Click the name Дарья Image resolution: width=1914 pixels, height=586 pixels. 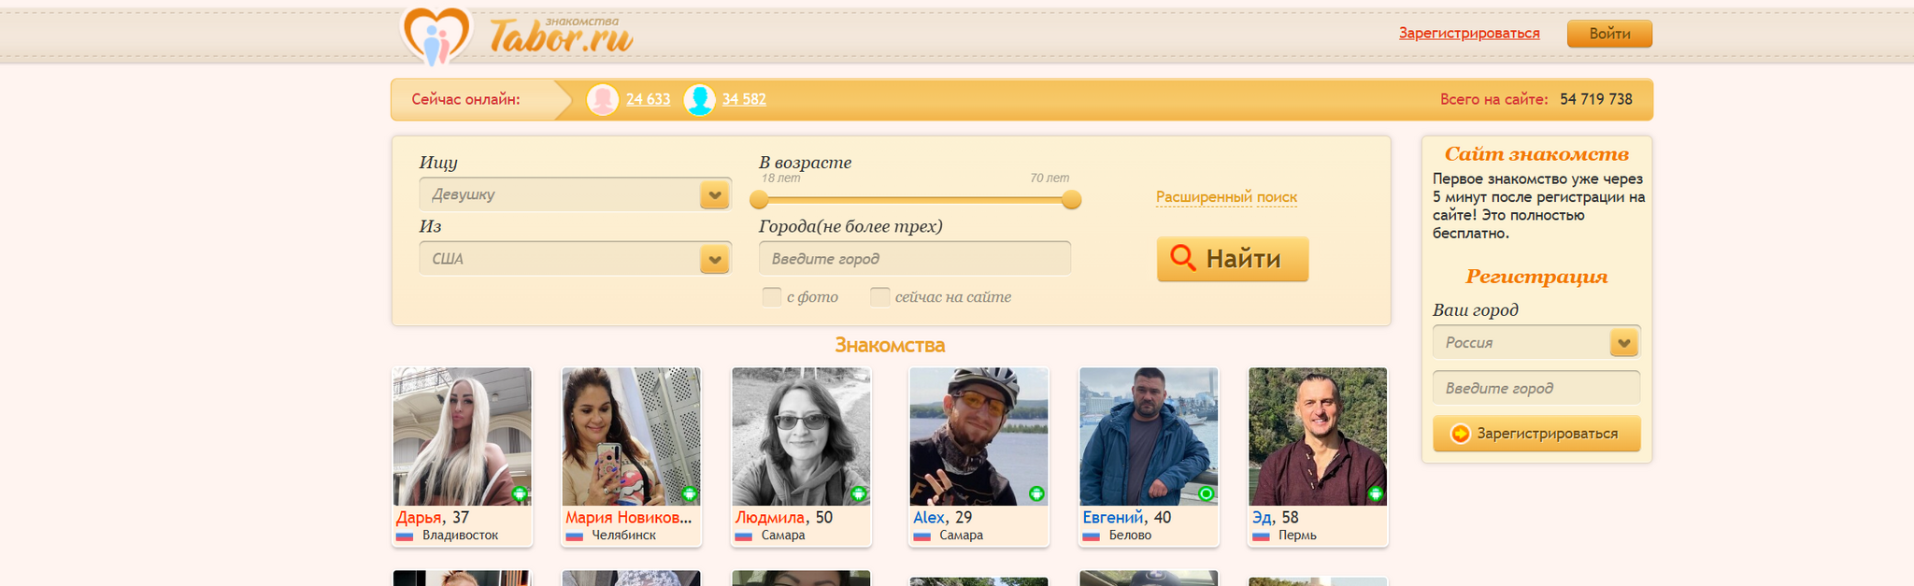coord(419,518)
